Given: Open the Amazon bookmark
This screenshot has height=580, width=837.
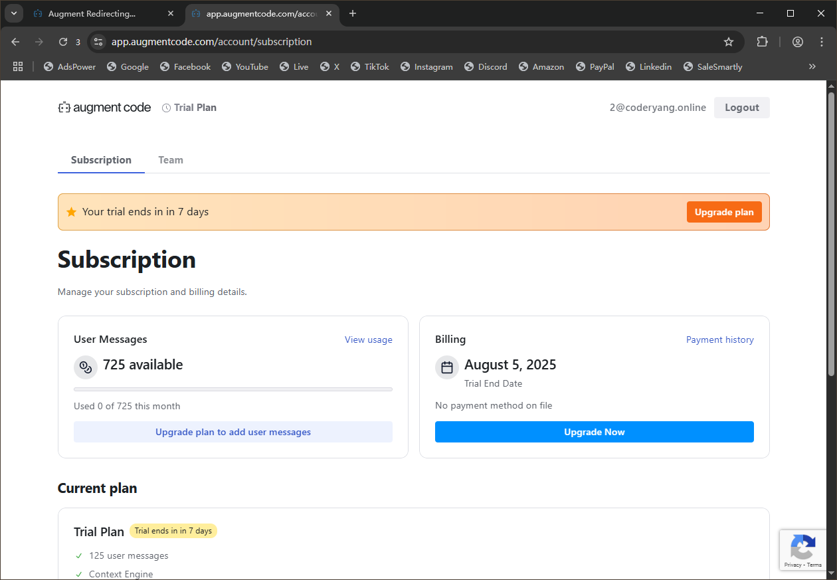Looking at the screenshot, I should pos(541,67).
